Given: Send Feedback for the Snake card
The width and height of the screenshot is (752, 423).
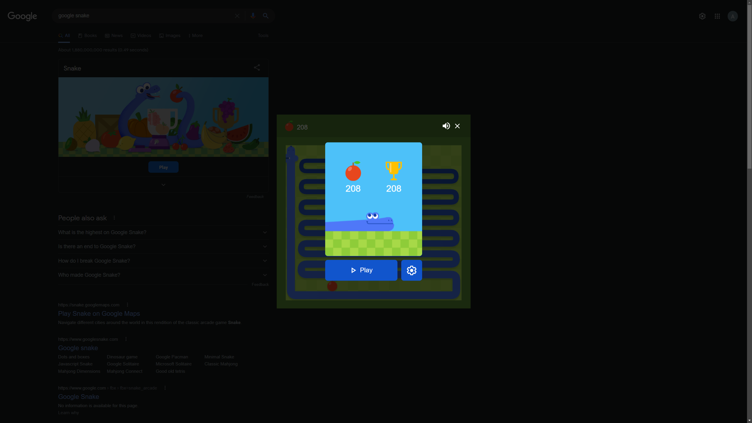Looking at the screenshot, I should click(x=255, y=197).
